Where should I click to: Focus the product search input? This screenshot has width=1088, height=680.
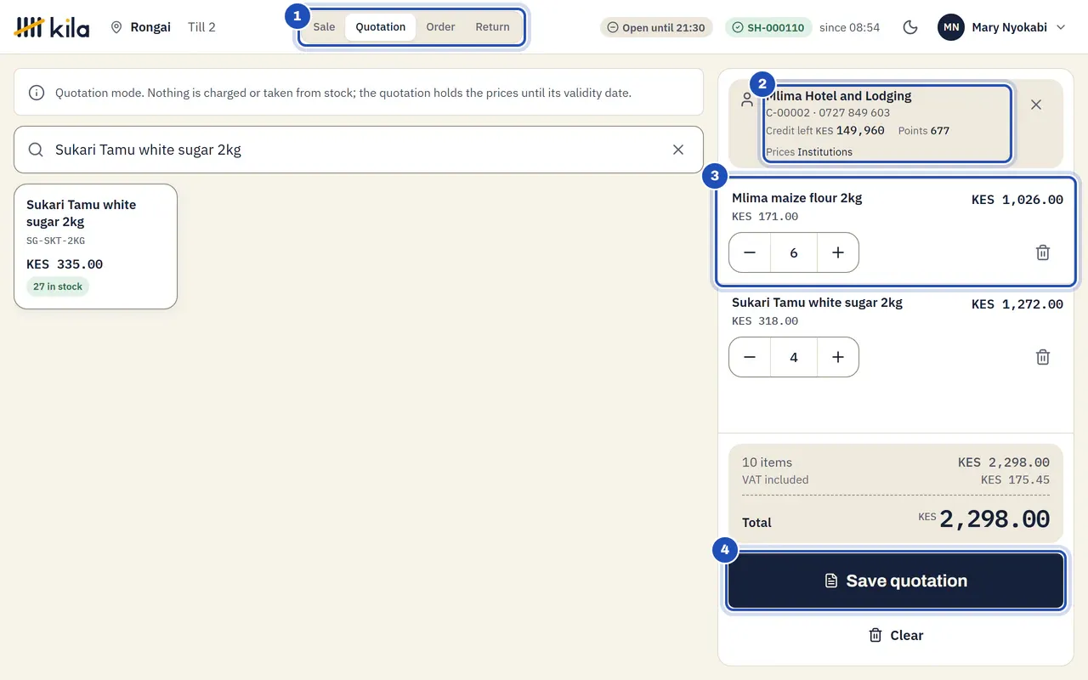[359, 150]
